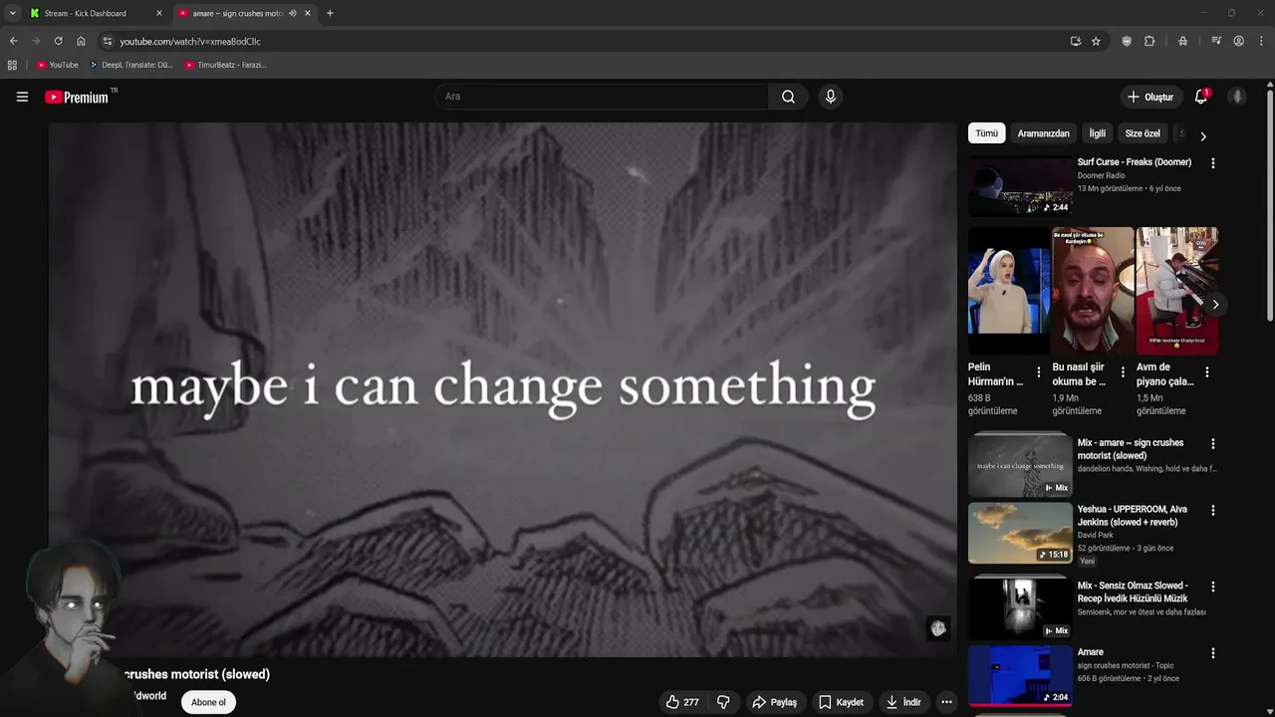This screenshot has width=1275, height=717.
Task: Click the channel watermark on video
Action: 937,628
